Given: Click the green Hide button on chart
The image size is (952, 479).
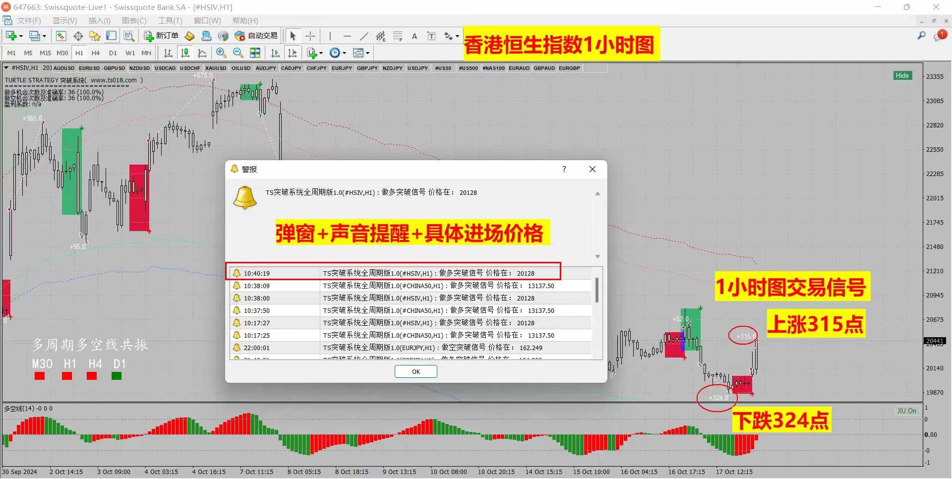Looking at the screenshot, I should click(902, 75).
